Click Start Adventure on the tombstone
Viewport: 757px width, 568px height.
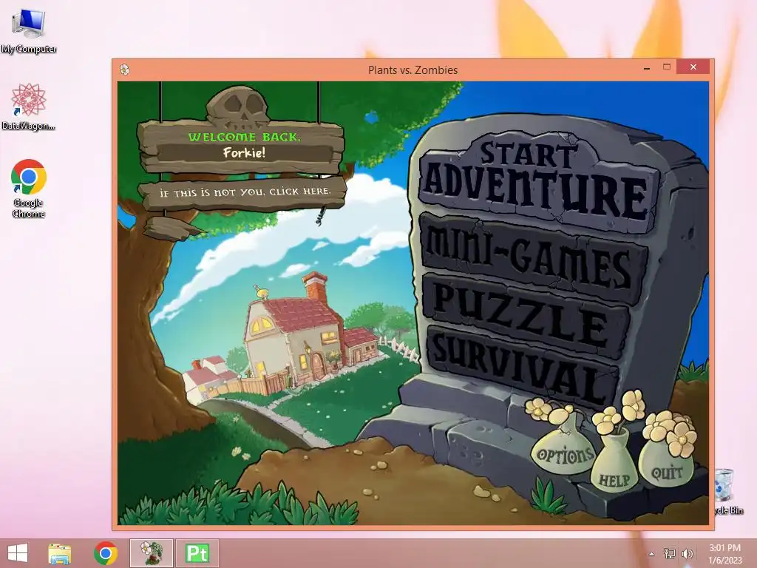pyautogui.click(x=537, y=183)
